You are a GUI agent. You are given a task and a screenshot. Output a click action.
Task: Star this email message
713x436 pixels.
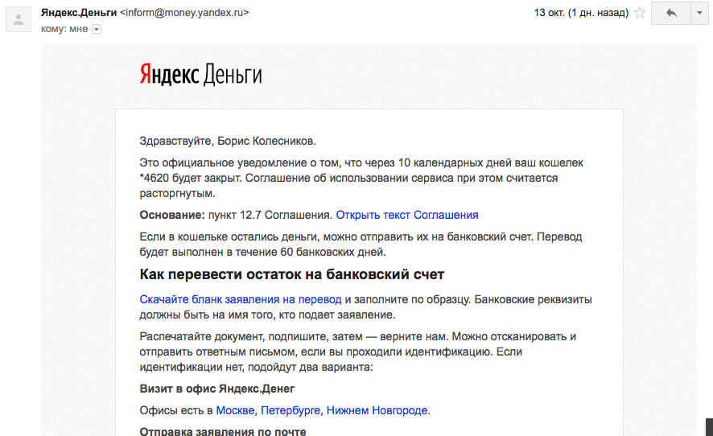pyautogui.click(x=640, y=13)
